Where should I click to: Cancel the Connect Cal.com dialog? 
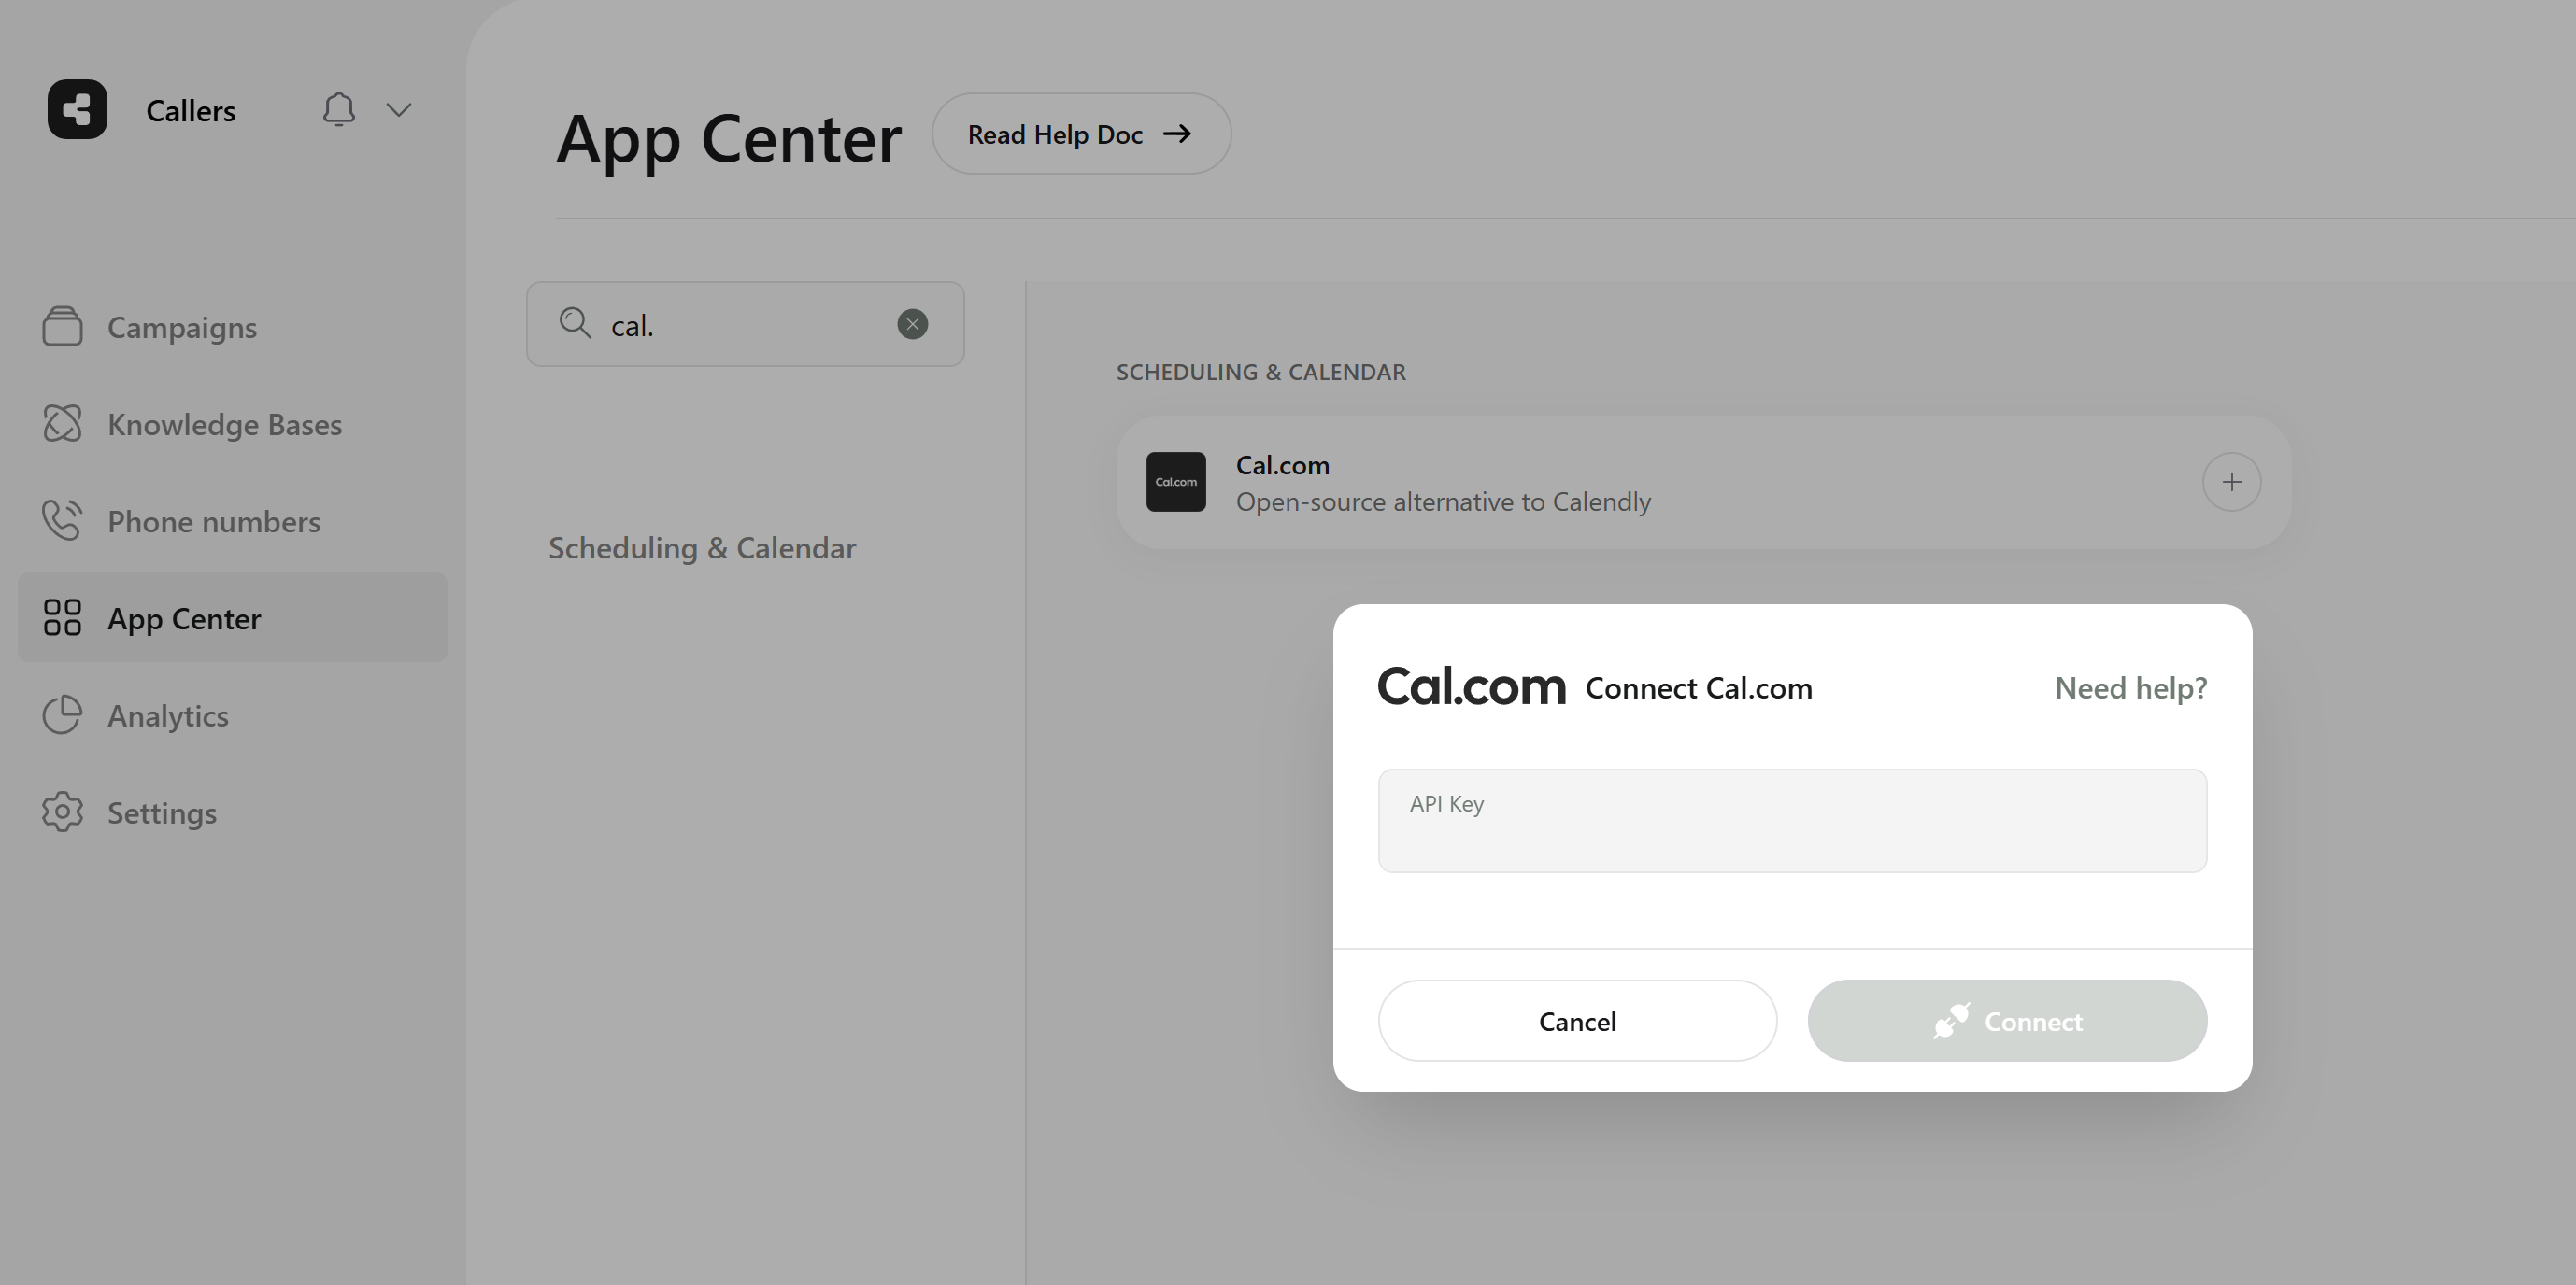point(1578,1020)
